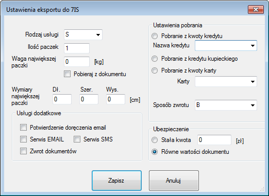Open the Rodzaj usługi dropdown
Screen dimensions: 269x196
pos(83,34)
